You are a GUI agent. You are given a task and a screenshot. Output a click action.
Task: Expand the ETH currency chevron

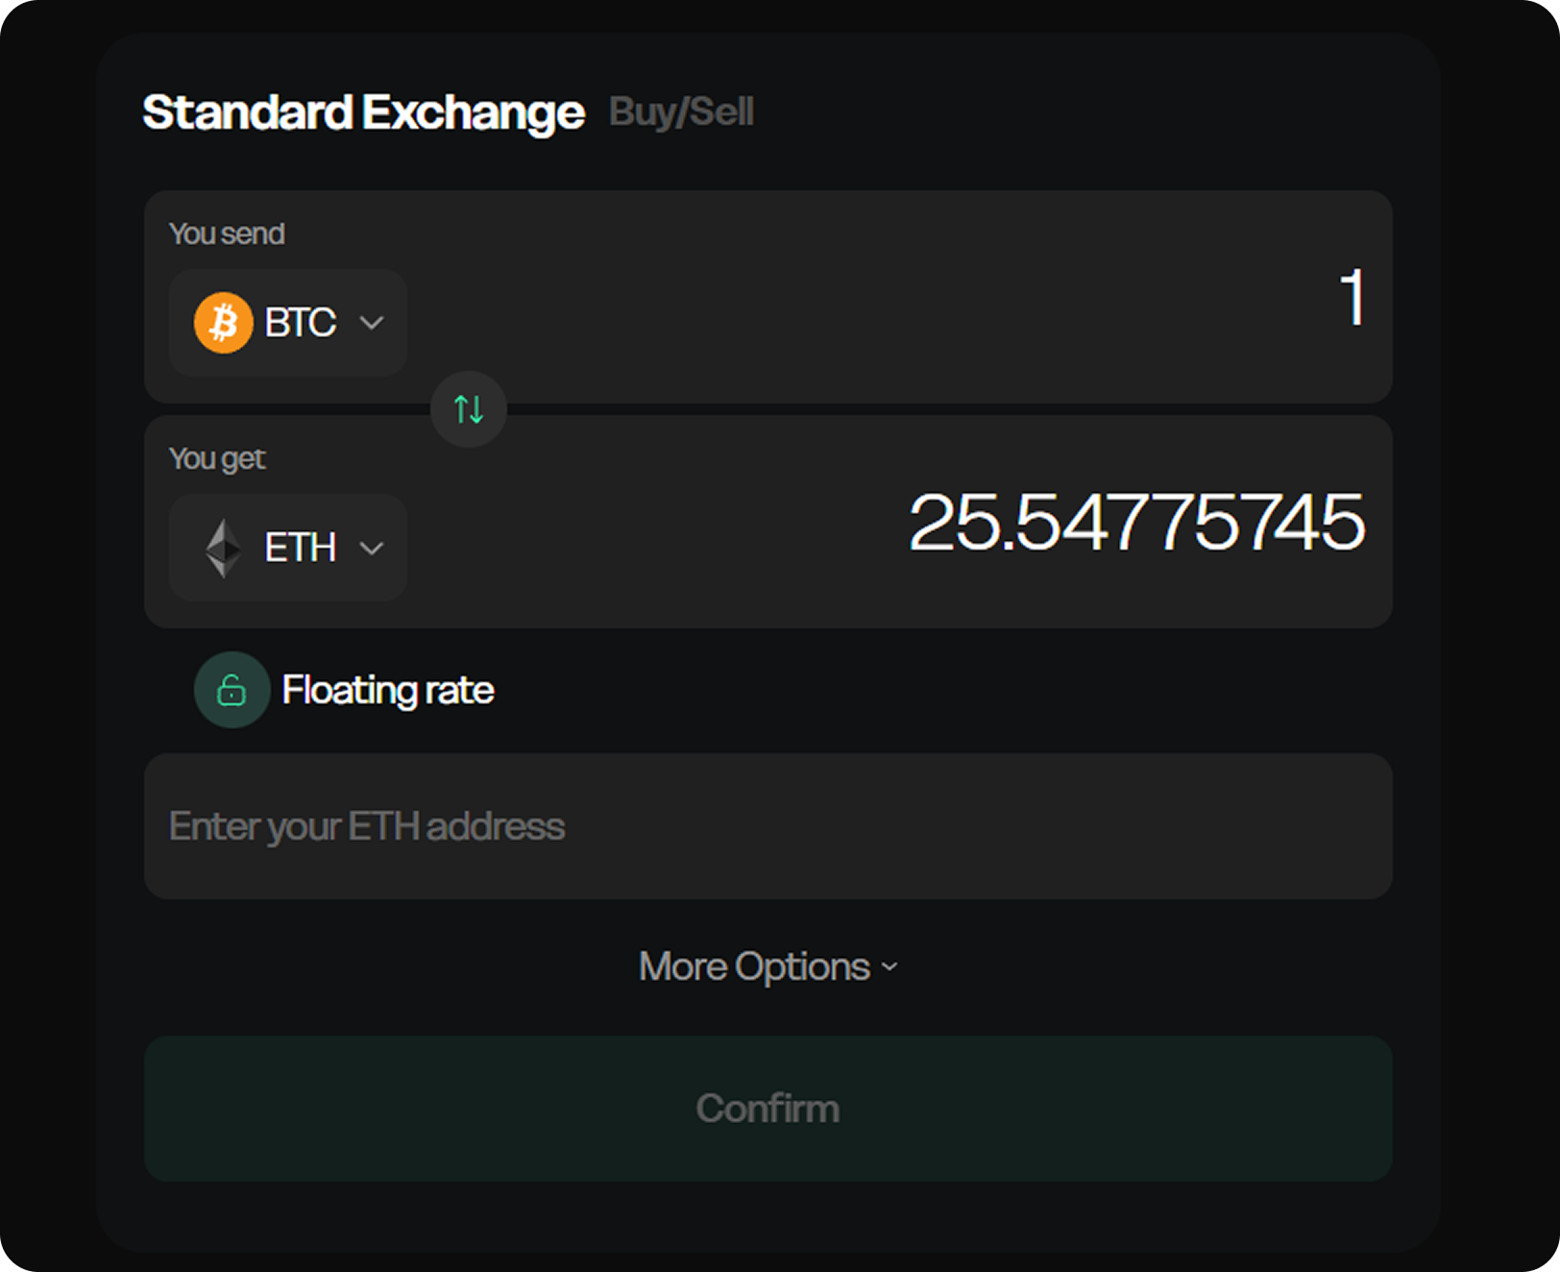point(372,548)
